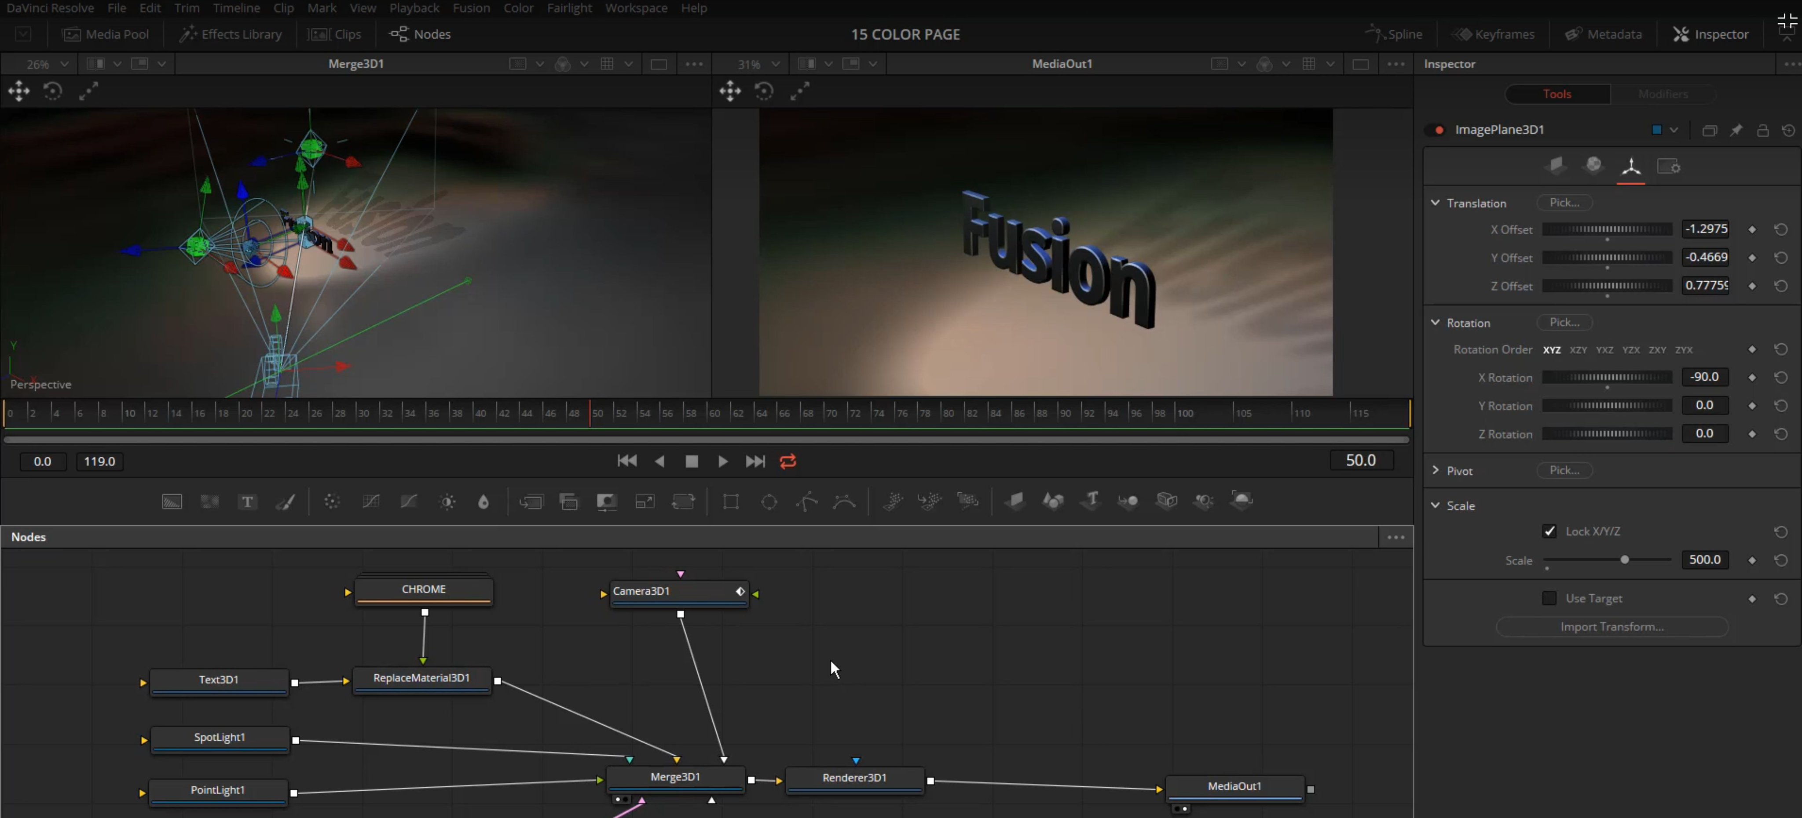Open the Effects Library
The height and width of the screenshot is (818, 1802).
point(231,33)
